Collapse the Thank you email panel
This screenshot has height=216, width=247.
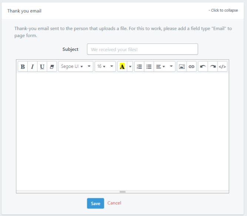tap(223, 10)
